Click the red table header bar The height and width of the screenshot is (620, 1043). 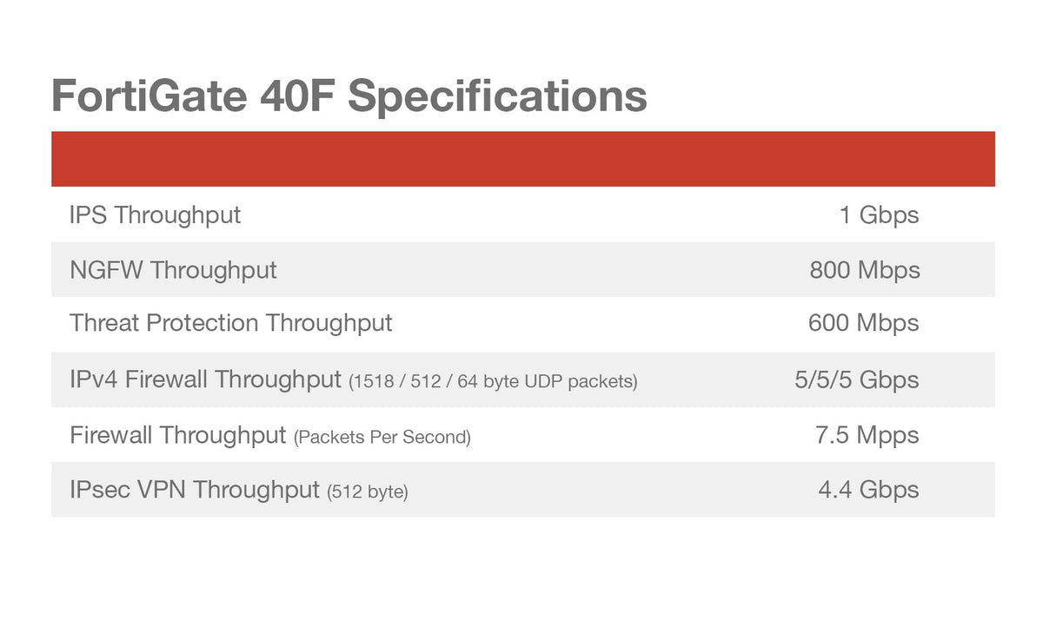pyautogui.click(x=522, y=159)
